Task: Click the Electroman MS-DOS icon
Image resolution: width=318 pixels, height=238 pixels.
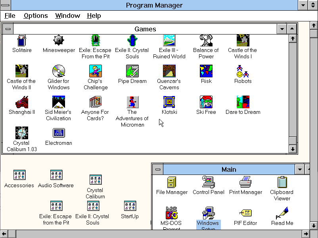Action: [x=59, y=133]
